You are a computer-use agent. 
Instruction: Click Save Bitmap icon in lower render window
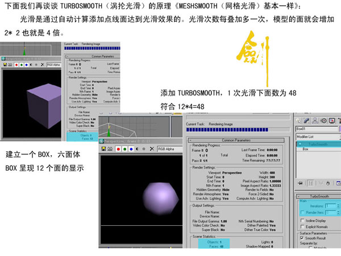tap(103, 150)
